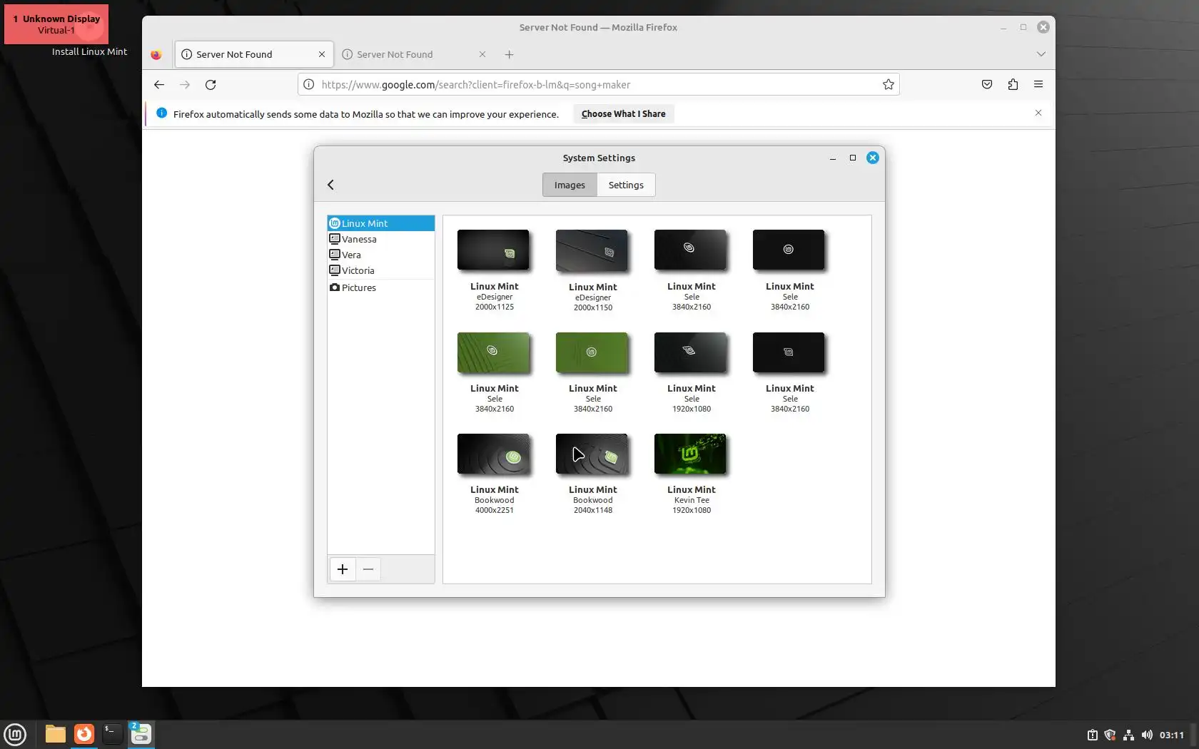Switch to the Settings tab
The image size is (1199, 749).
pos(626,185)
